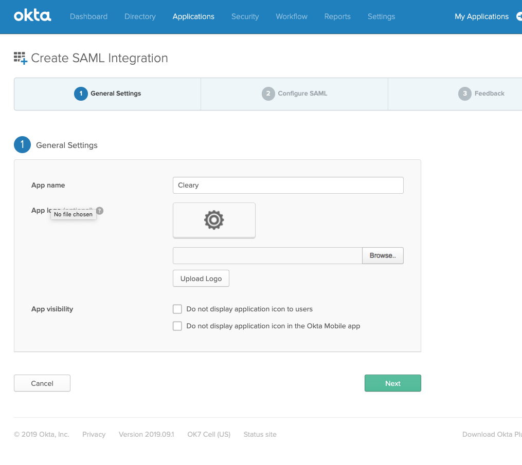Proceed with the Next button
This screenshot has width=522, height=465.
(x=393, y=383)
